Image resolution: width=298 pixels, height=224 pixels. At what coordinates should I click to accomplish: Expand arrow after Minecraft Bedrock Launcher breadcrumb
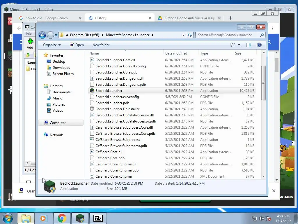[152, 35]
